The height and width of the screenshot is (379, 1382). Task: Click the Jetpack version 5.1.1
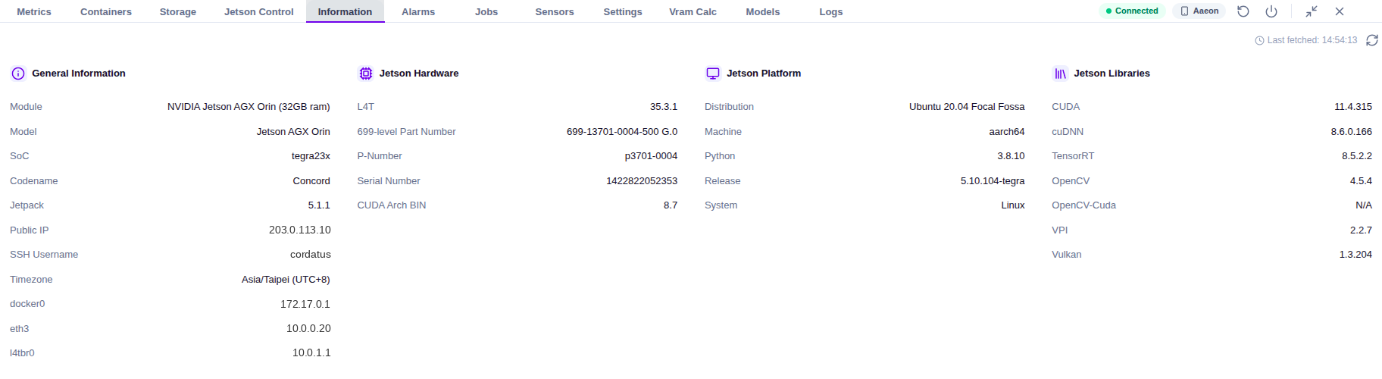(x=319, y=205)
